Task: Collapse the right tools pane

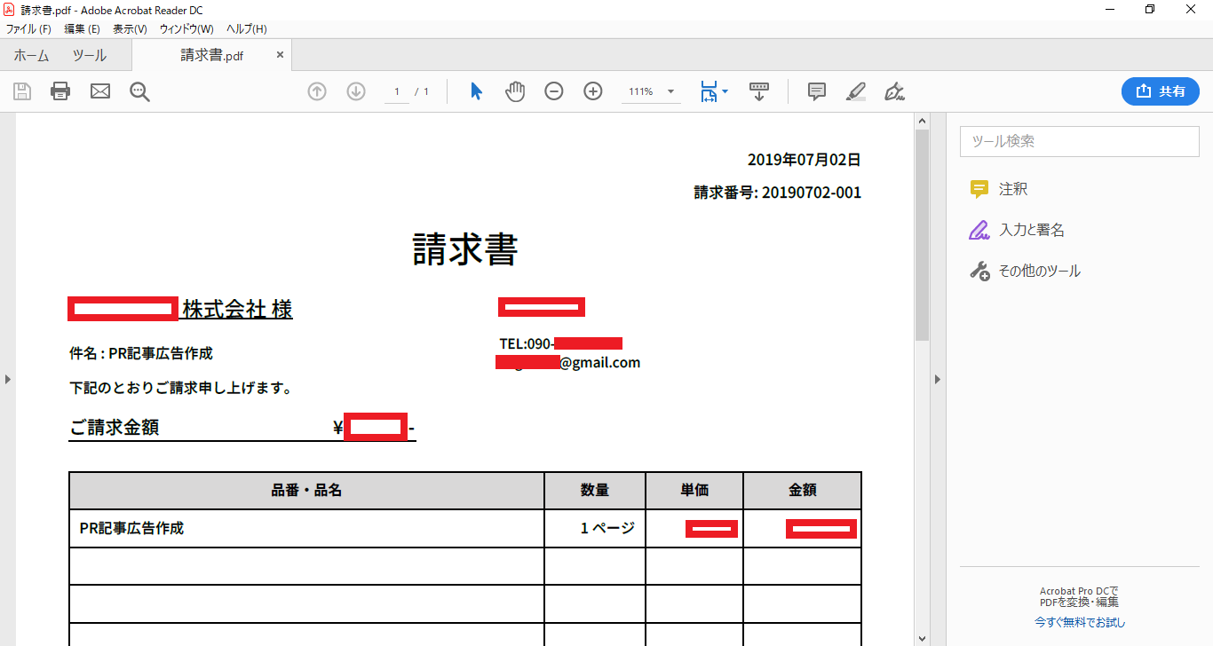Action: (938, 379)
